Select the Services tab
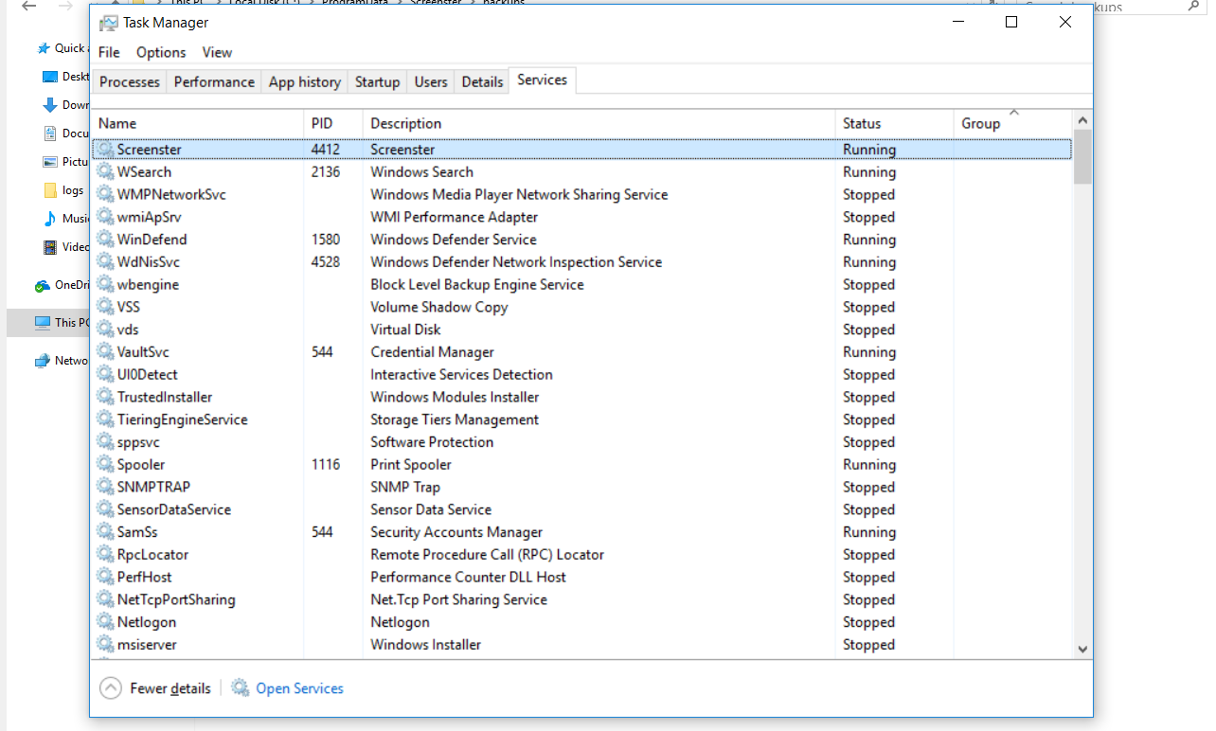 [x=543, y=80]
